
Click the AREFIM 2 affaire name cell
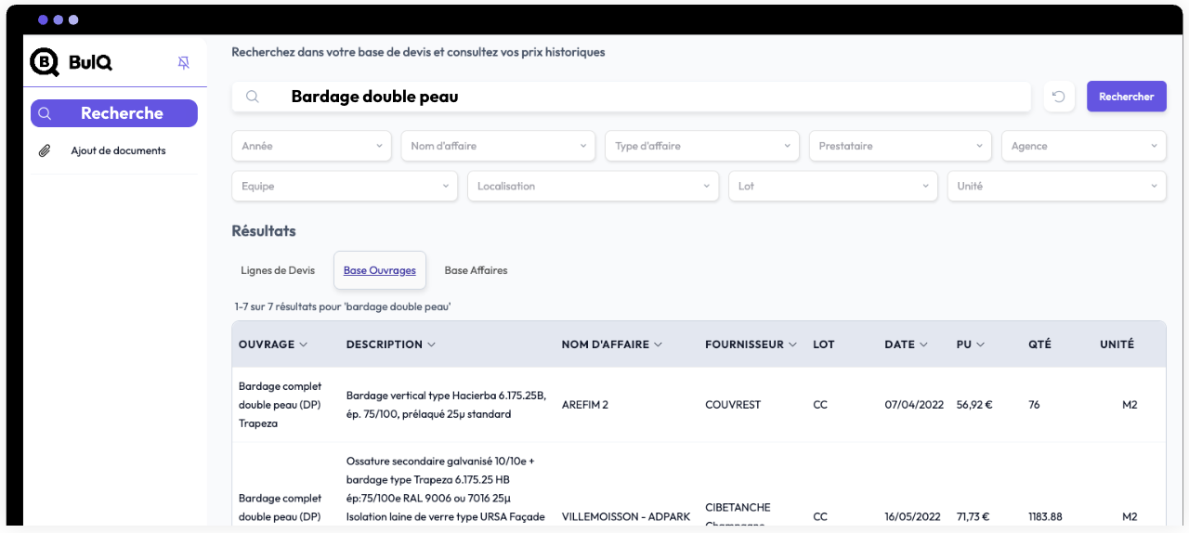[585, 405]
